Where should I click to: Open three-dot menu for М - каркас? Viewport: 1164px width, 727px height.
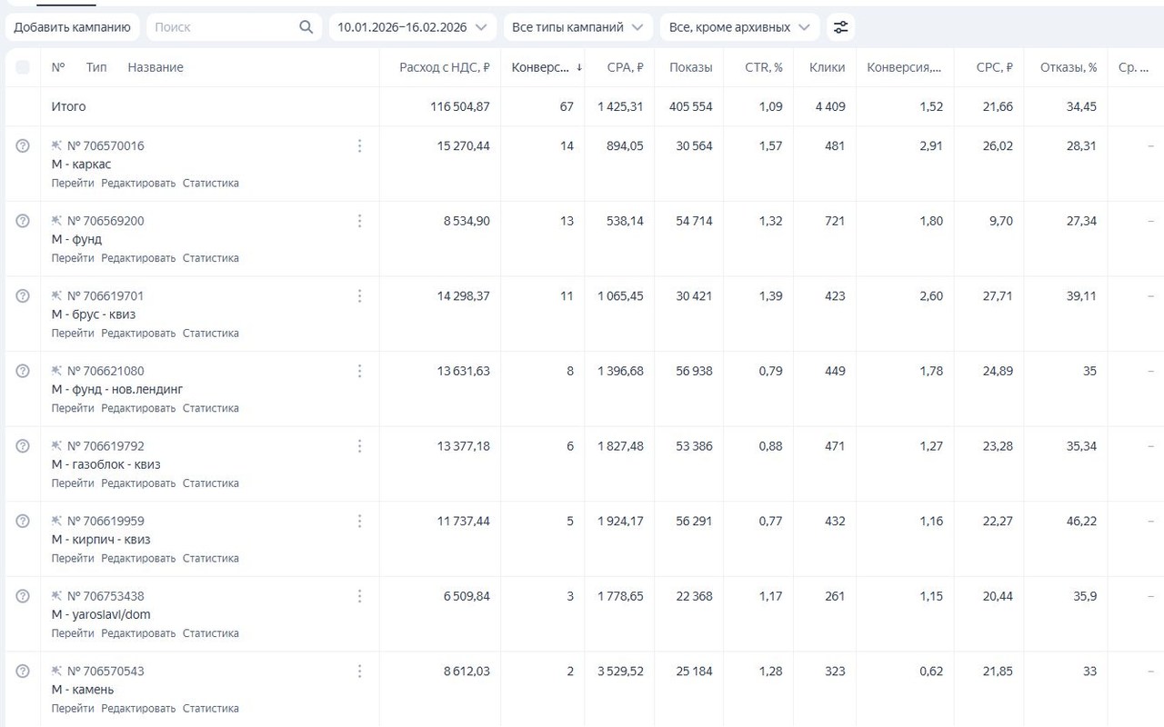pyautogui.click(x=360, y=146)
